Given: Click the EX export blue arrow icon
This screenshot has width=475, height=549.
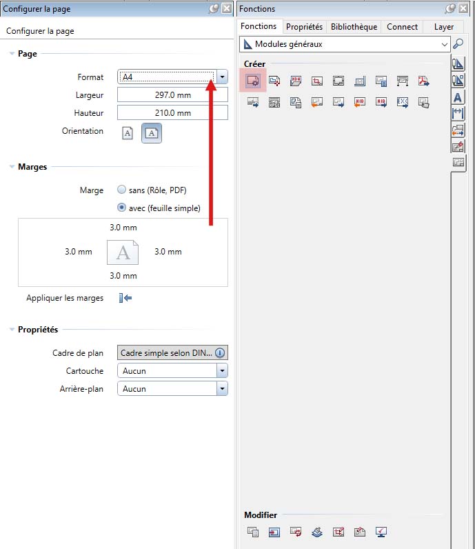Looking at the screenshot, I should click(x=403, y=102).
